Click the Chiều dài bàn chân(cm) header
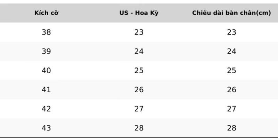 [231, 13]
